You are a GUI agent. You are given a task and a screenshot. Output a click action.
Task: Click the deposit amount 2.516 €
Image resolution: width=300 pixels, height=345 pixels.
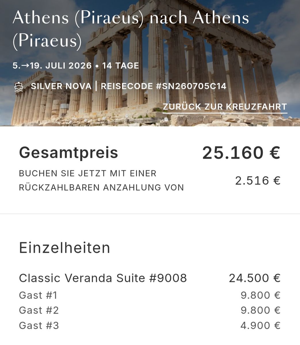pyautogui.click(x=257, y=181)
